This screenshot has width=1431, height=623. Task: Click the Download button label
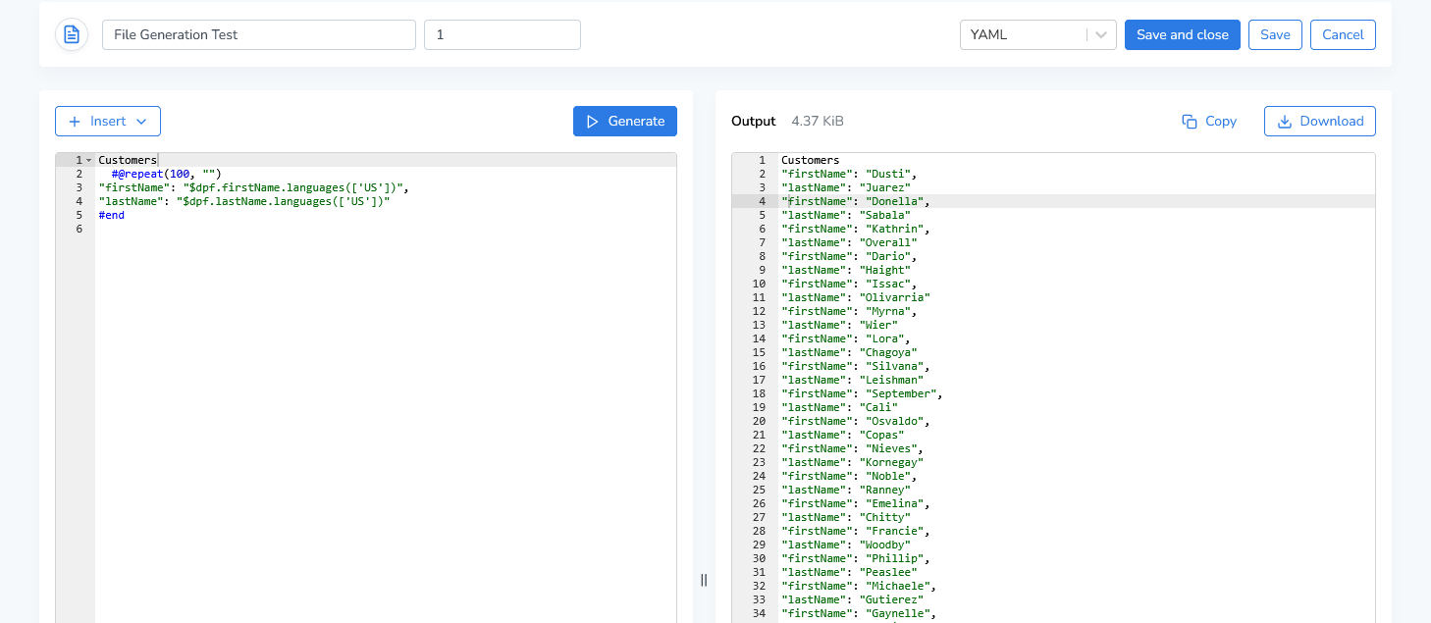(x=1332, y=122)
